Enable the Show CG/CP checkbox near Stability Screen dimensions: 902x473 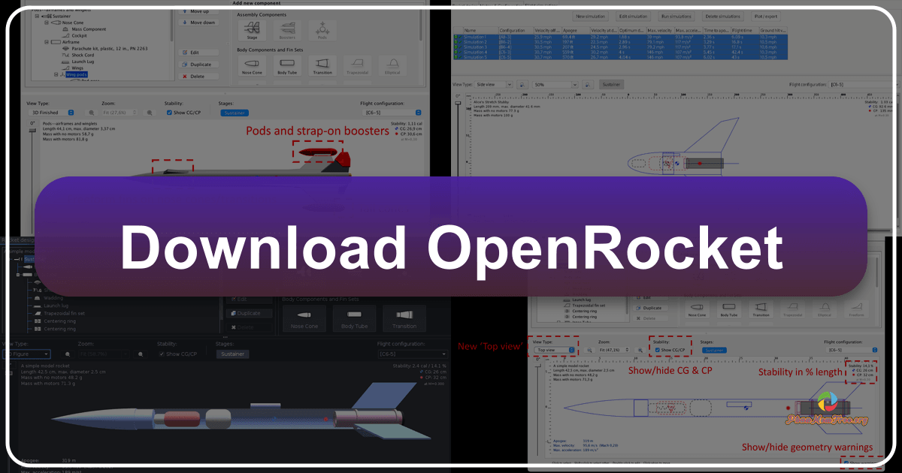click(x=657, y=350)
